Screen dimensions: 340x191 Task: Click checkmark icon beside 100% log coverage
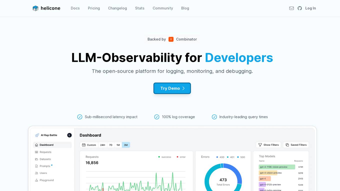(x=157, y=117)
